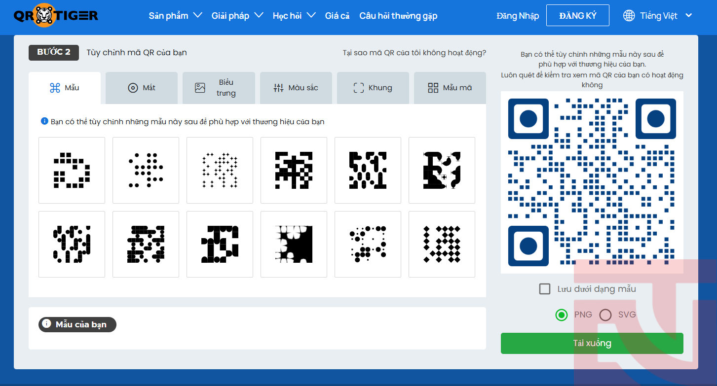Expand the Sản phẩm menu
Viewport: 717px width, 386px height.
click(175, 16)
